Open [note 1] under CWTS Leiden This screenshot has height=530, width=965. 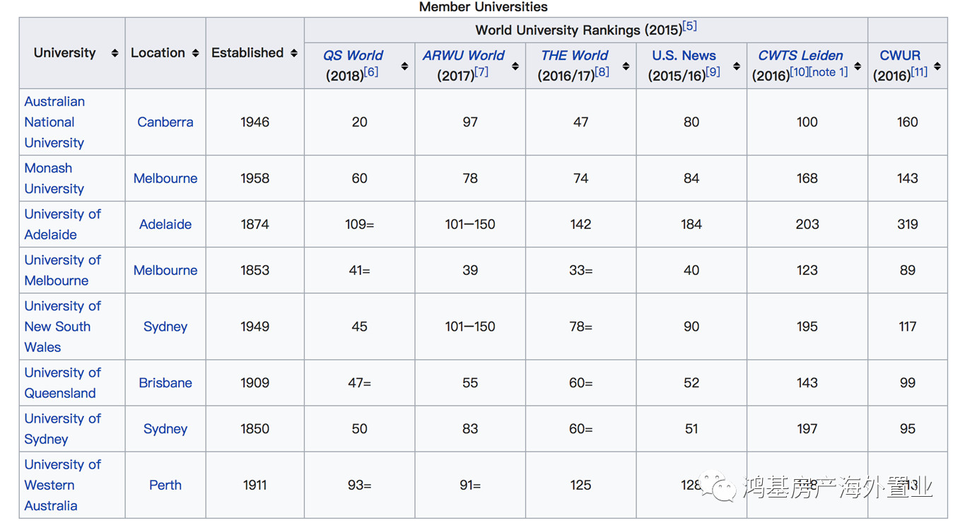pyautogui.click(x=829, y=72)
